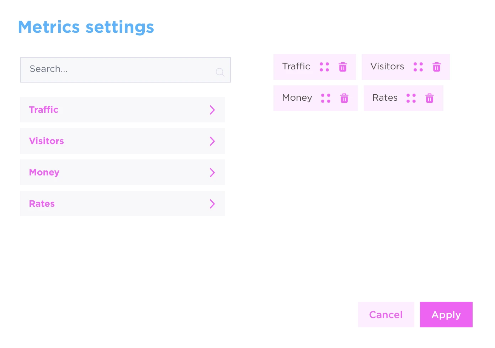This screenshot has height=348, width=495.
Task: Delete the Traffic metric chip
Action: (x=343, y=67)
